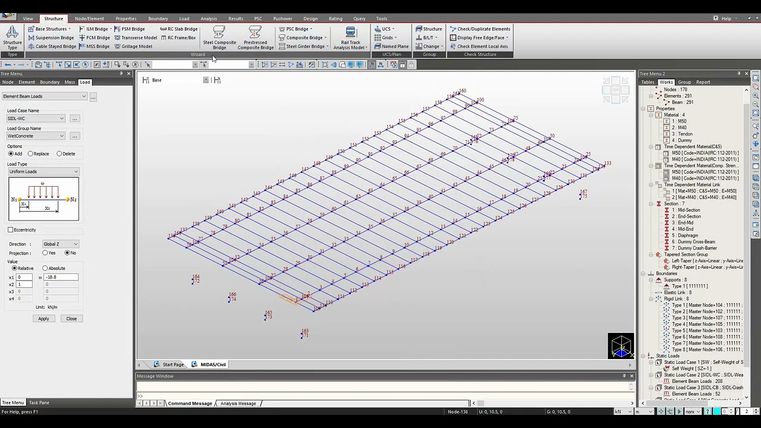Open the Node/Element ribbon tab
The width and height of the screenshot is (761, 428).
click(x=89, y=18)
